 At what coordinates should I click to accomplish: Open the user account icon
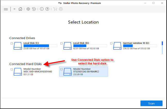click(x=61, y=9)
